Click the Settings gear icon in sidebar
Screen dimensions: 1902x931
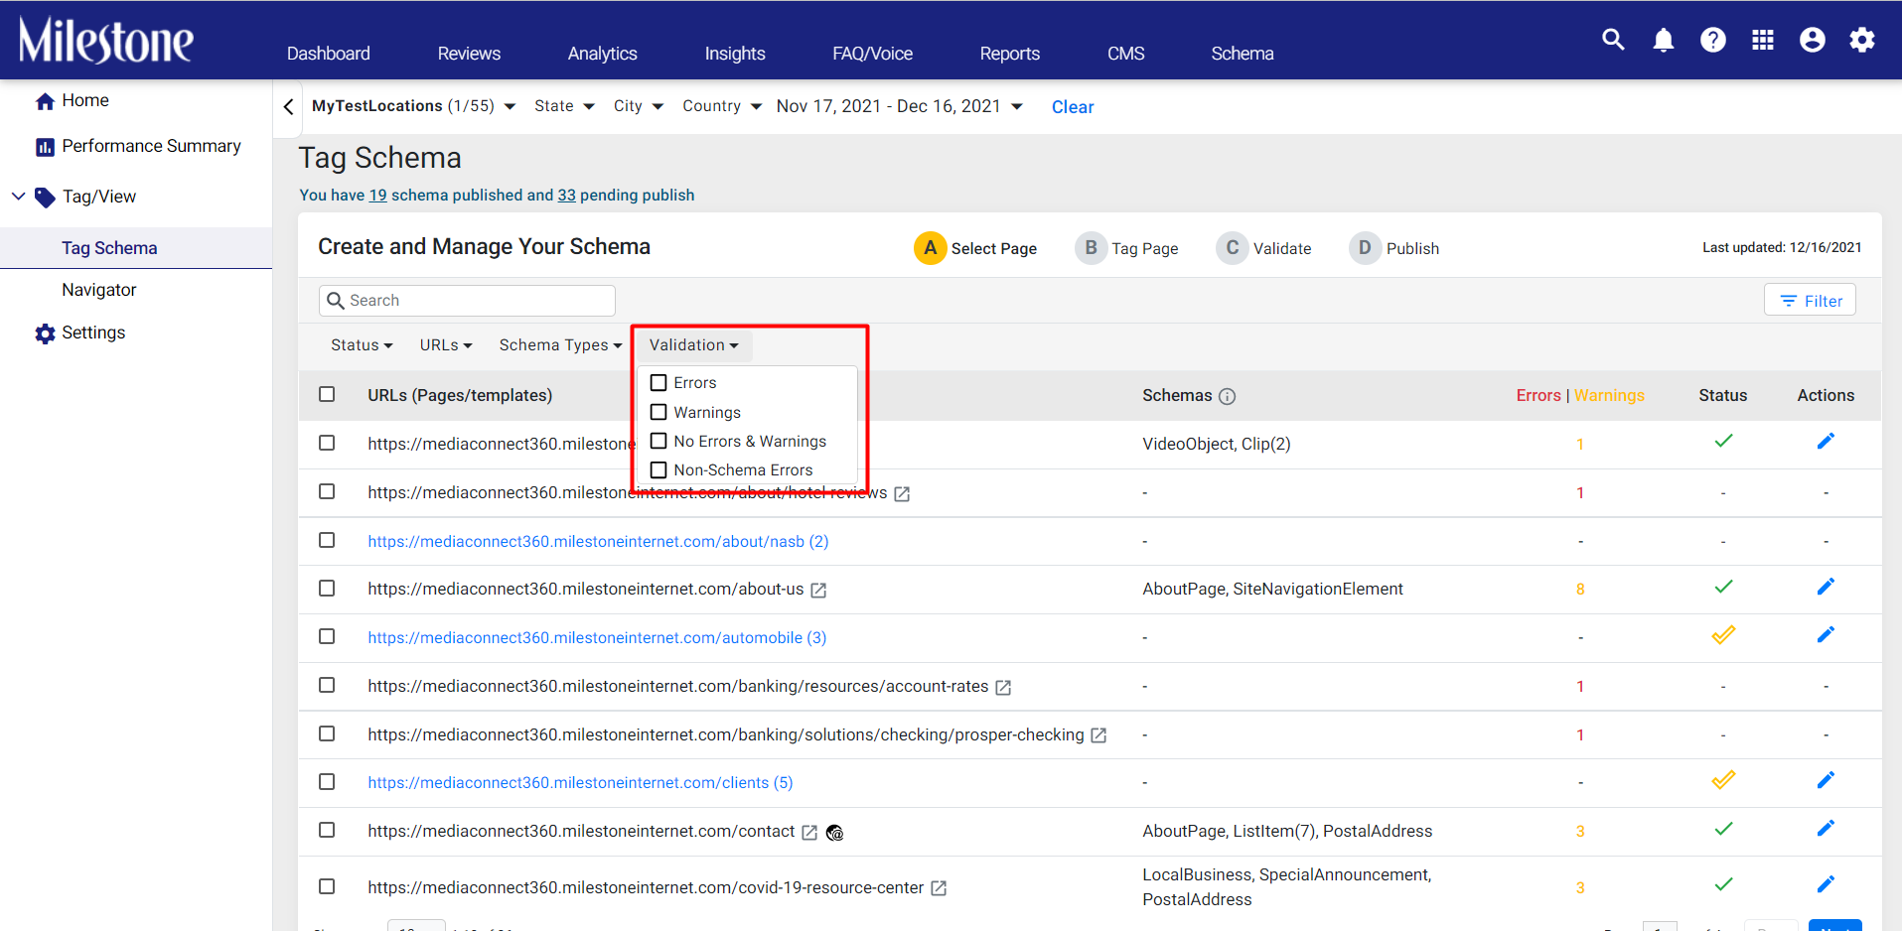(45, 333)
